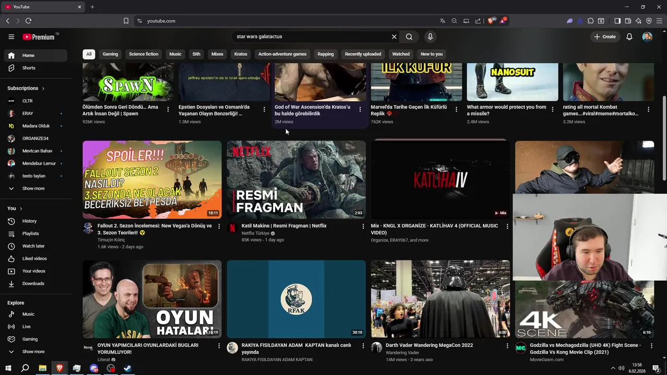Open the Netflix Resmi Fragman thumbnail
This screenshot has width=667, height=375.
296,180
